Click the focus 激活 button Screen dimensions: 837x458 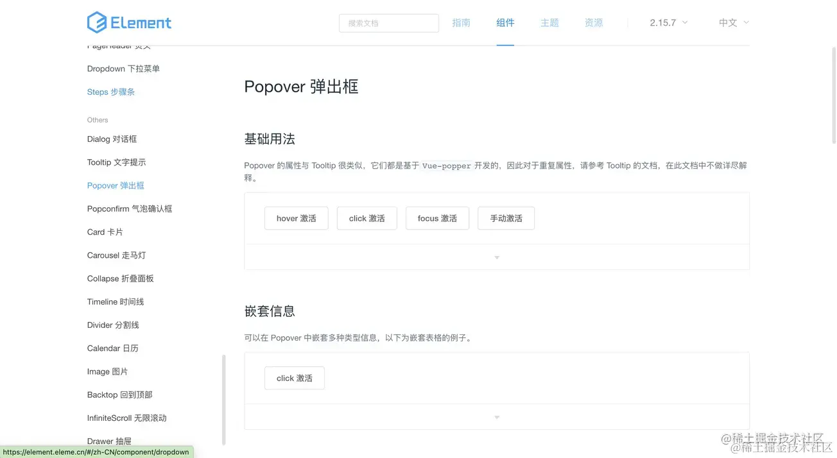click(x=437, y=218)
